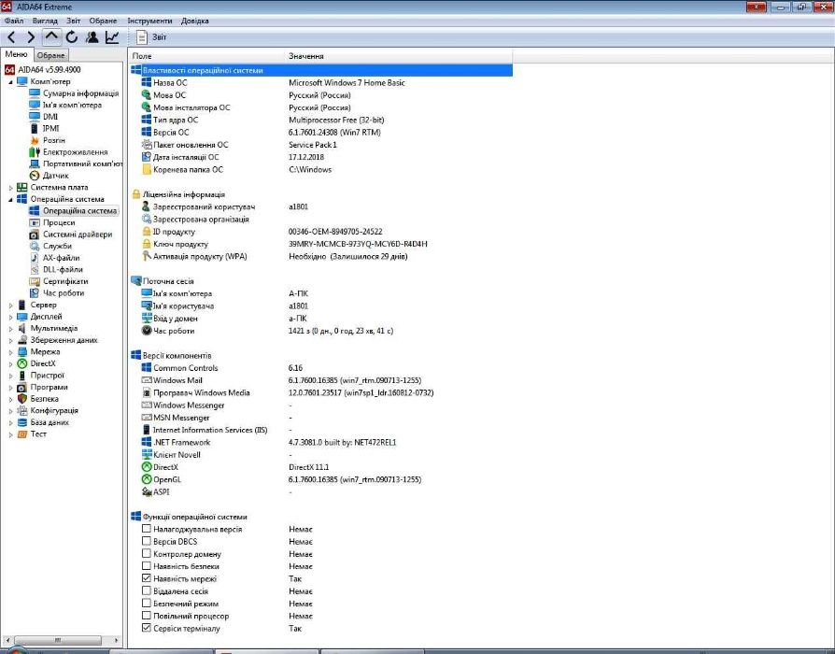The width and height of the screenshot is (835, 654).
Task: Open the user/manage toolbar icon
Action: (x=92, y=37)
